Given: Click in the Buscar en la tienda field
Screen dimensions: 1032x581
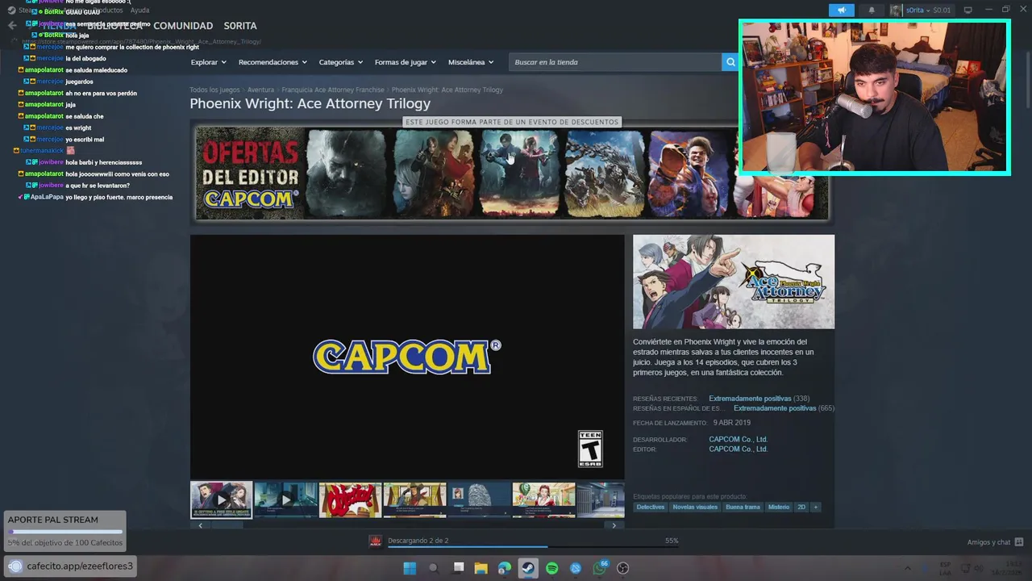Looking at the screenshot, I should point(614,62).
